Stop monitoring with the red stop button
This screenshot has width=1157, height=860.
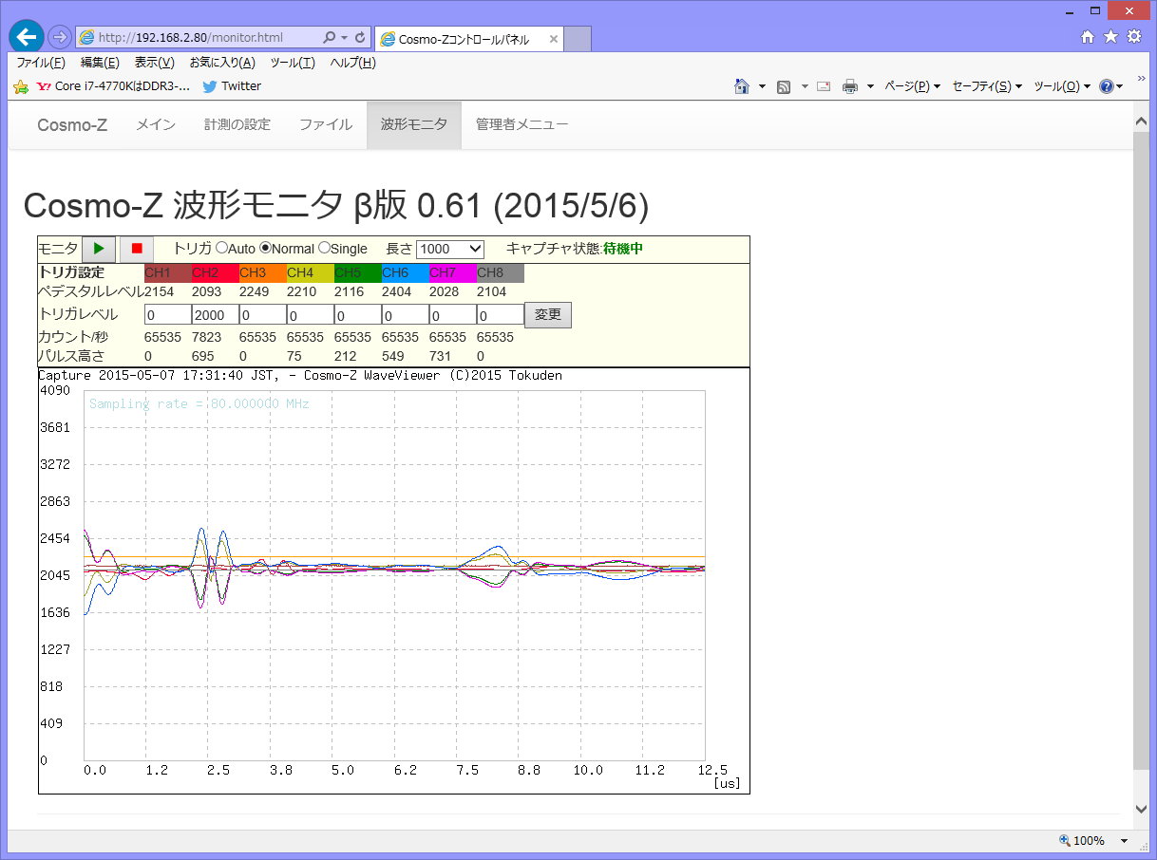[137, 249]
